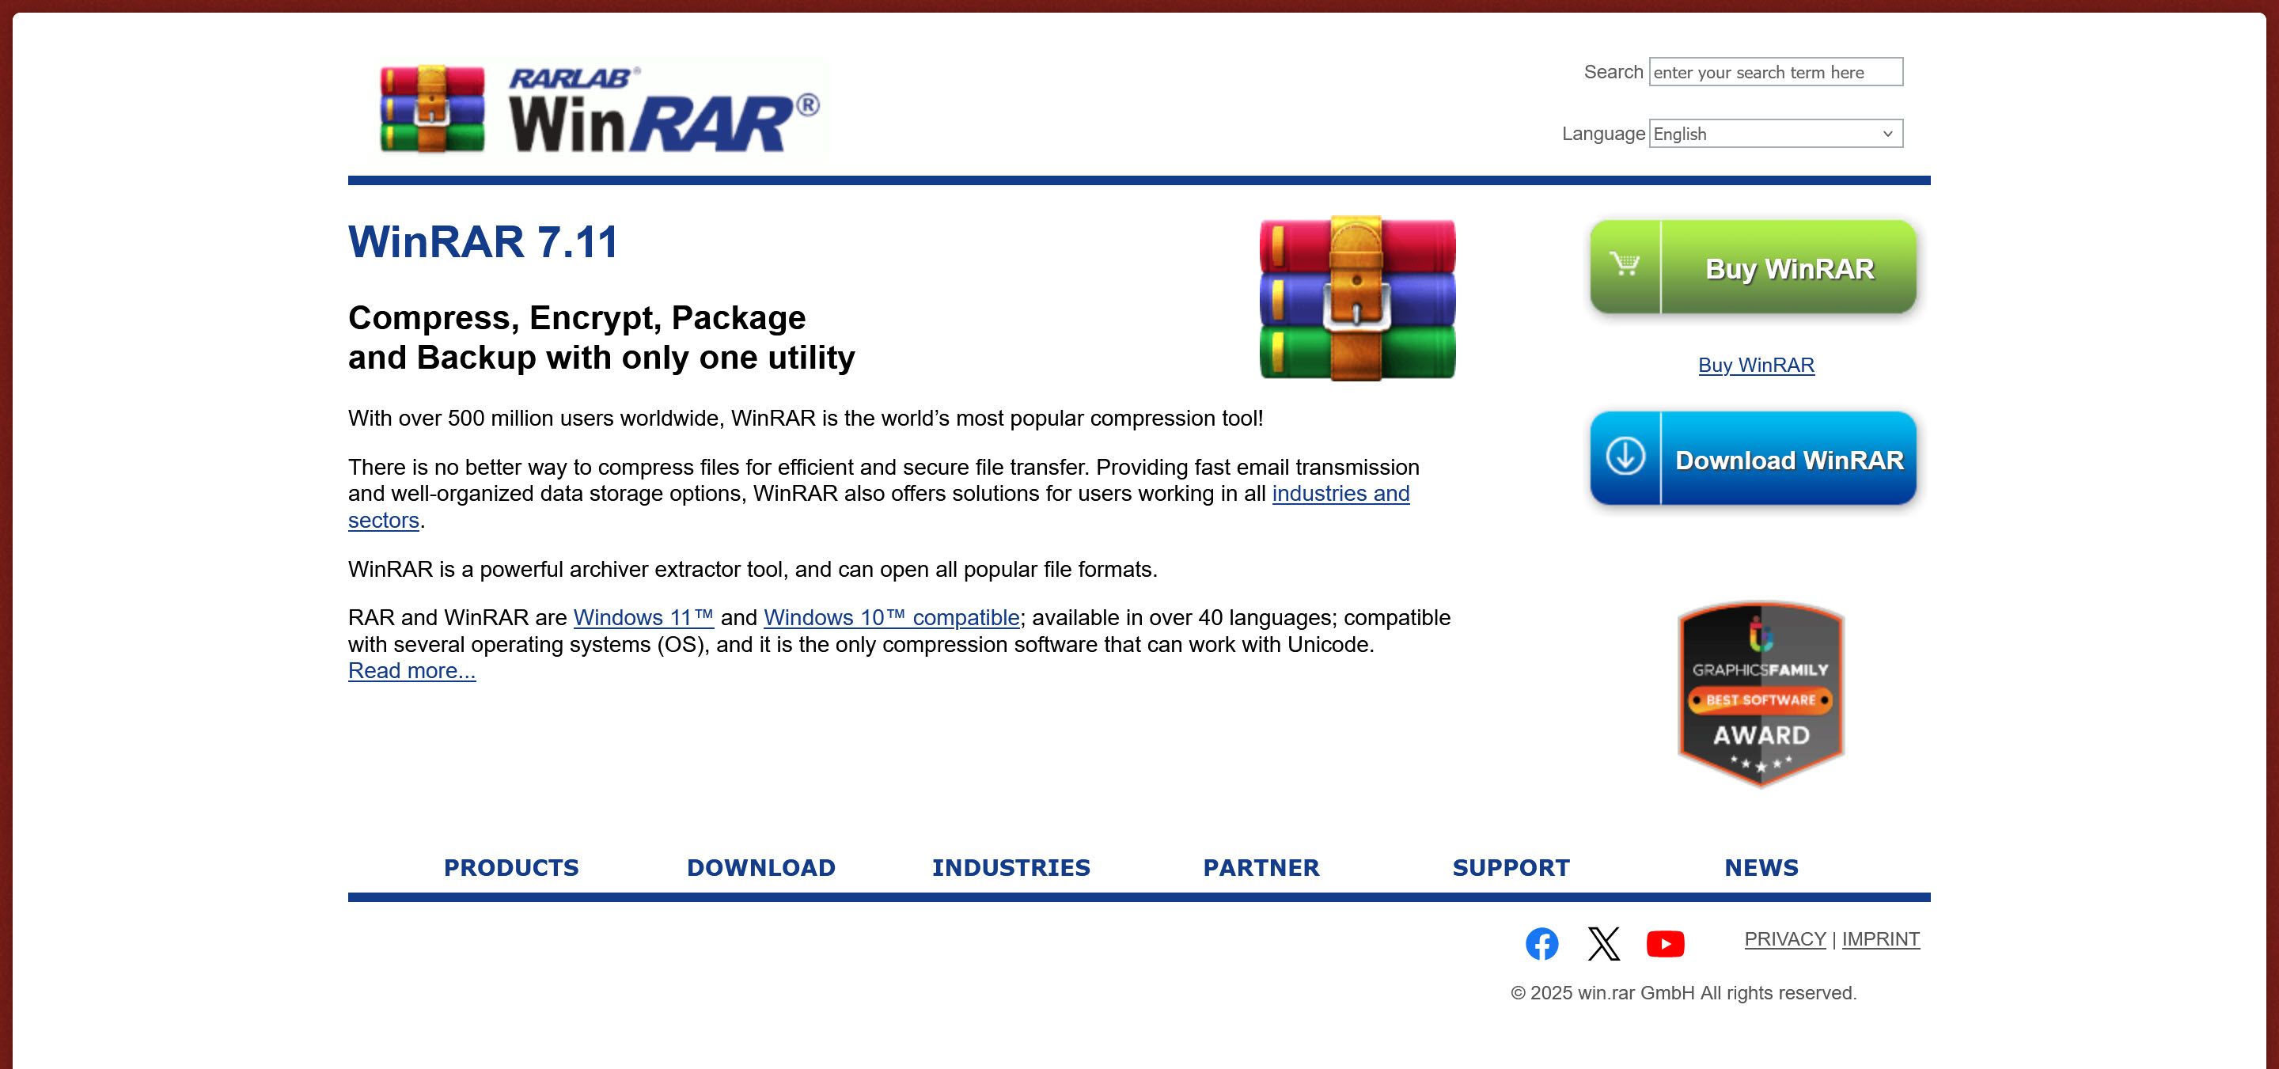Open the INDUSTRIES navigation menu
The height and width of the screenshot is (1069, 2279).
tap(1011, 868)
